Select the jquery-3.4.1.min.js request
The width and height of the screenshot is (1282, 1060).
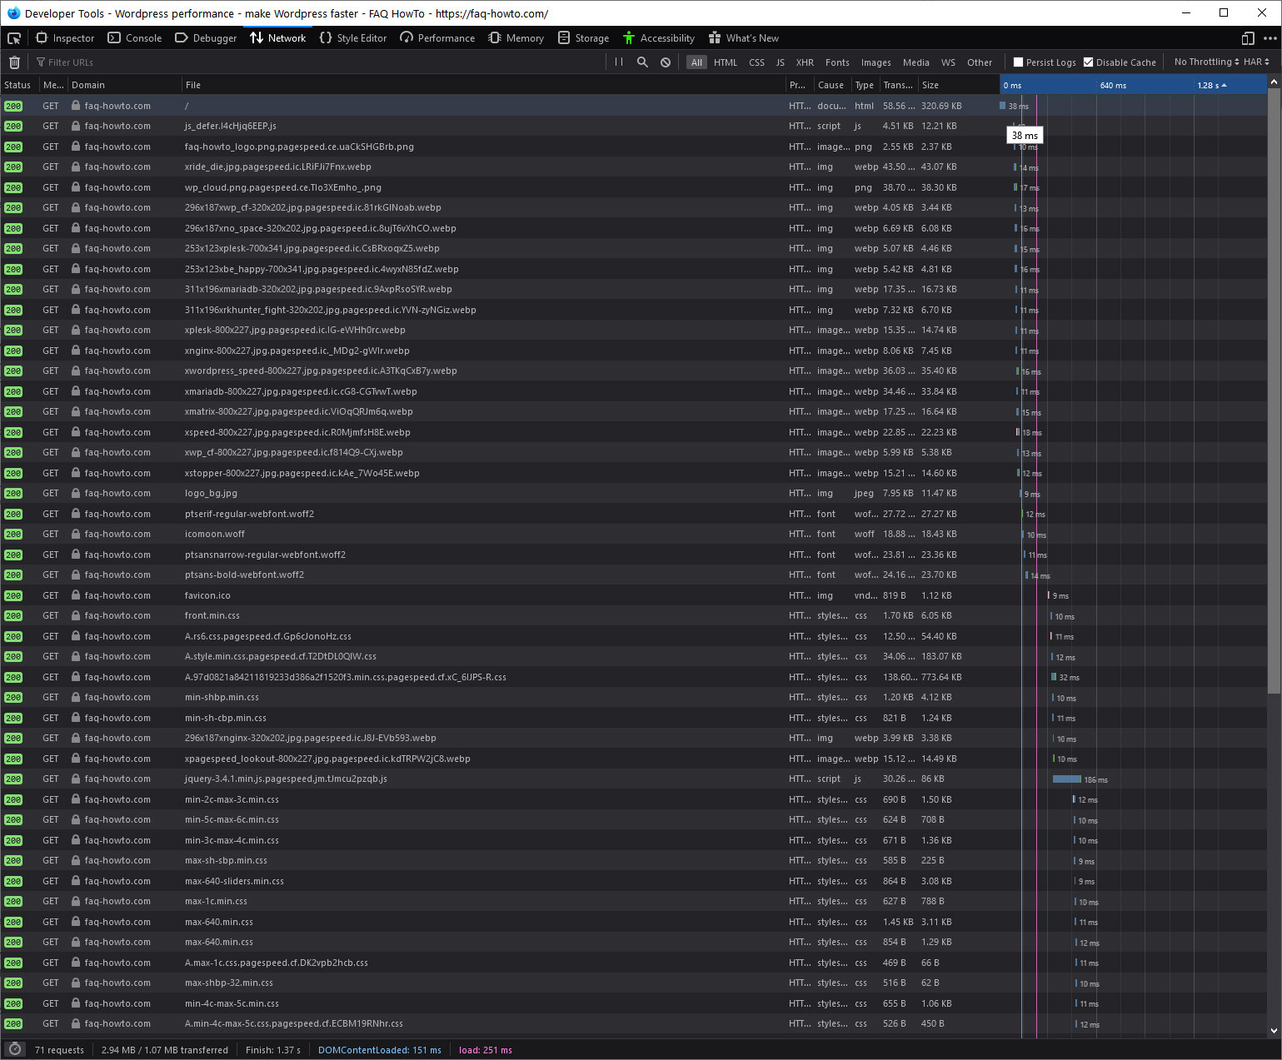coord(633,779)
